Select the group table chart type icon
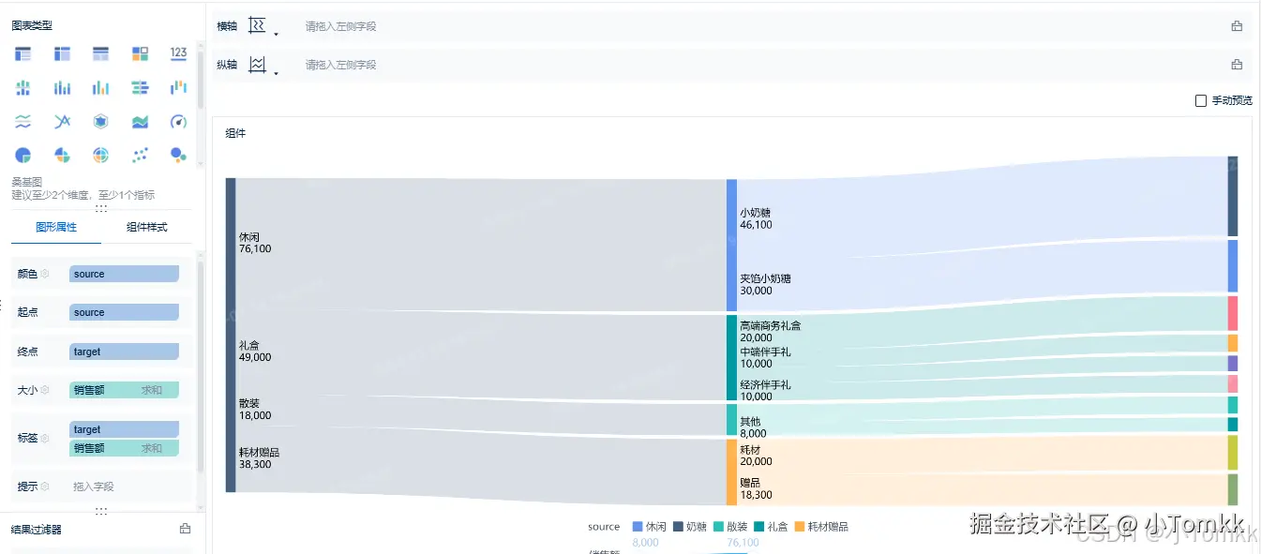Viewport: 1261px width, 554px height. (23, 53)
